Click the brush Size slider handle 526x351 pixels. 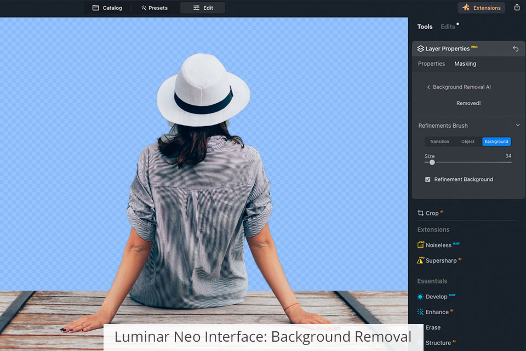click(432, 162)
